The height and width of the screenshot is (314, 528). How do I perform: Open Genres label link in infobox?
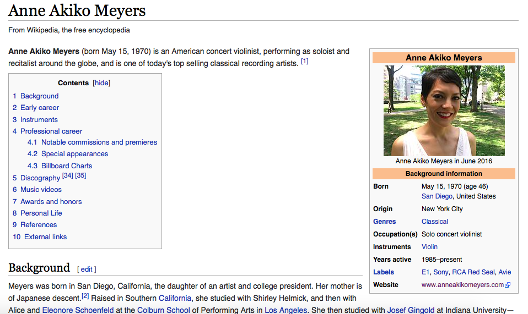(x=384, y=222)
